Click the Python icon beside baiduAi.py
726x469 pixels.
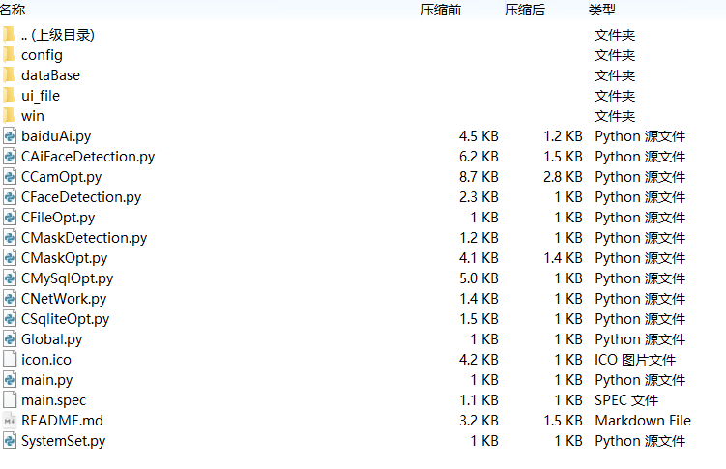(x=10, y=136)
